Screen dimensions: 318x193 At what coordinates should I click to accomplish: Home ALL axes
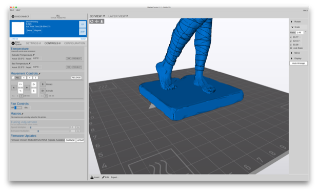[18, 78]
